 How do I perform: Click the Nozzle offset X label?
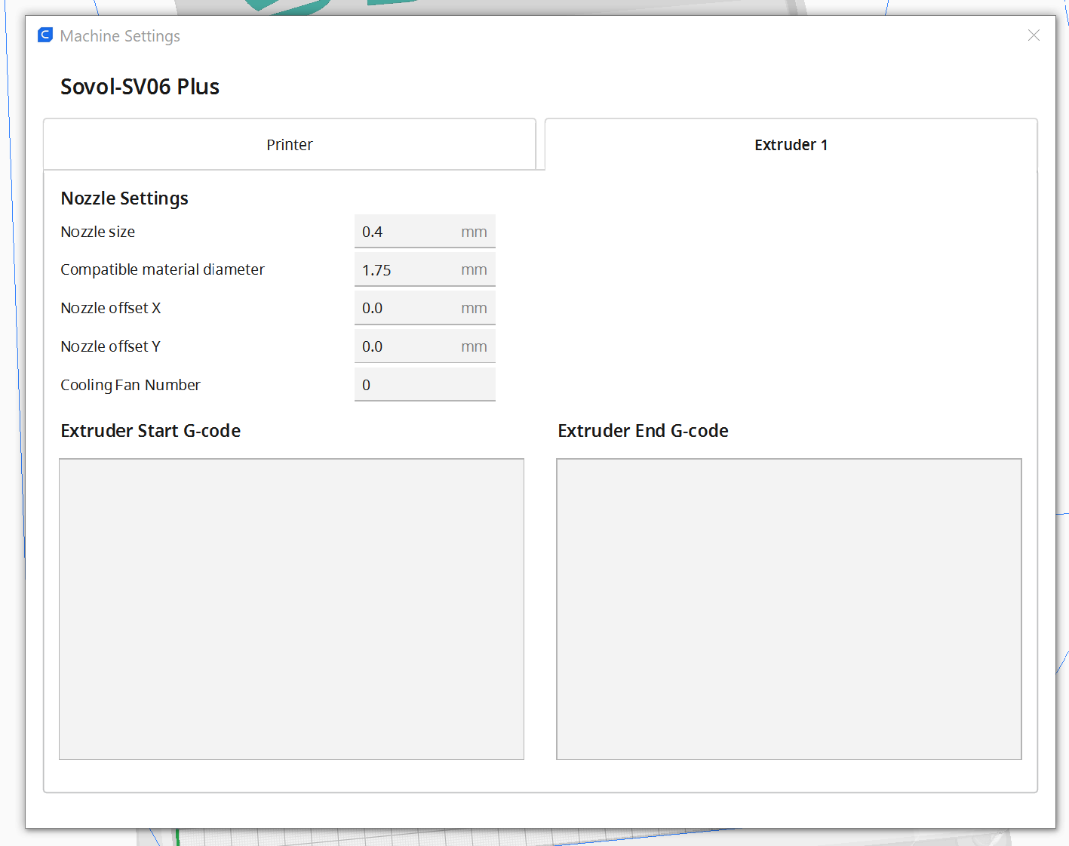[111, 308]
